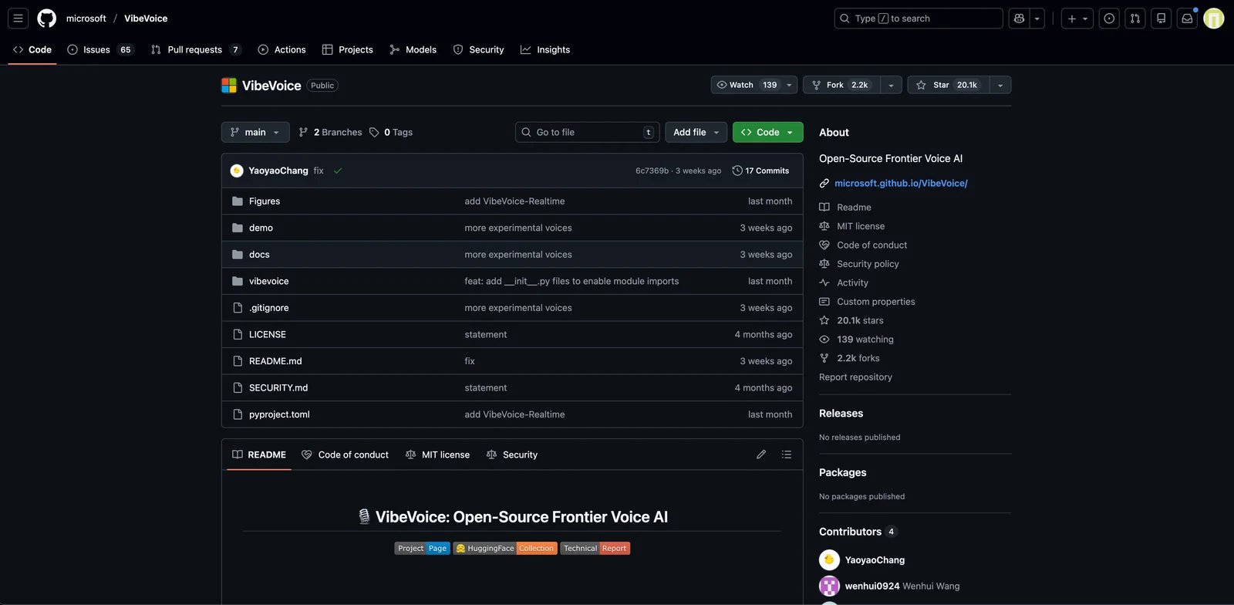Switch to the Projects tab
The image size is (1234, 605).
tap(348, 49)
